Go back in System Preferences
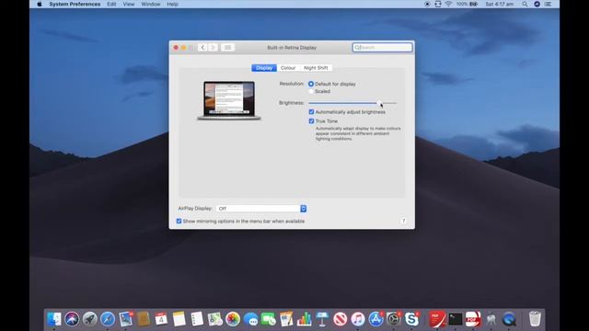The height and width of the screenshot is (331, 589). (x=202, y=48)
